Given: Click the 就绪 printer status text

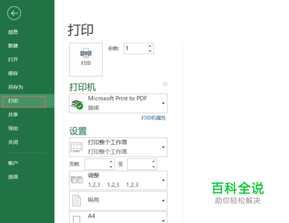Looking at the screenshot, I should point(94,107).
